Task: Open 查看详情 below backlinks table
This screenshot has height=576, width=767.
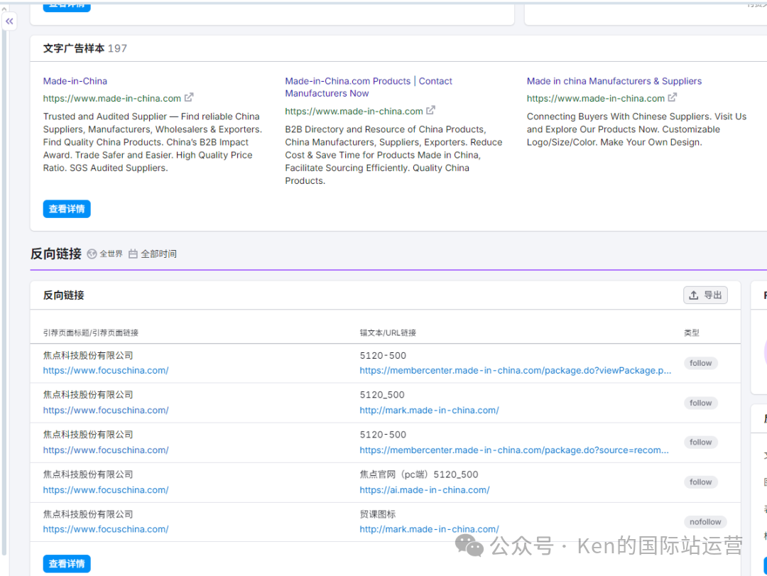Action: pyautogui.click(x=67, y=564)
